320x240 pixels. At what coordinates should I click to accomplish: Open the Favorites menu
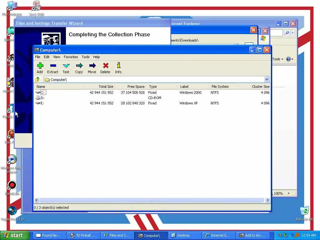click(71, 57)
